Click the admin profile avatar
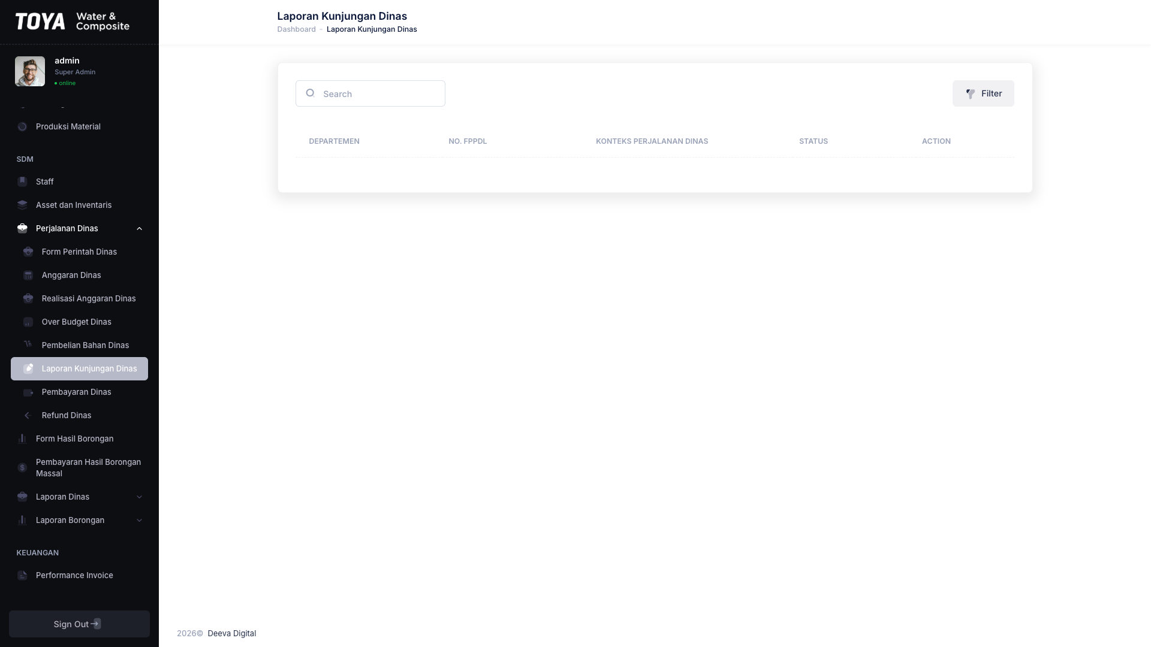 coord(30,71)
